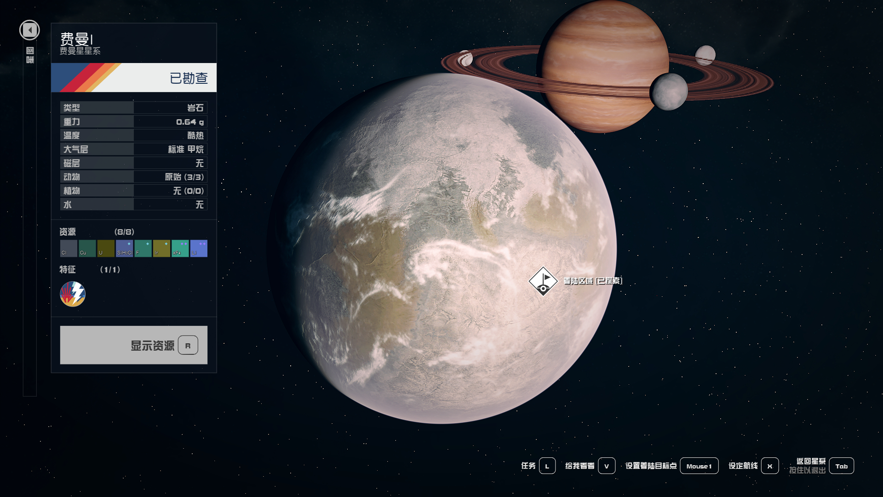
Task: Click the 水 water row
Action: click(134, 204)
